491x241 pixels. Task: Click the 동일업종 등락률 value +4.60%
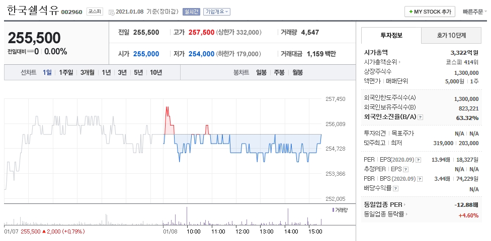[468, 215]
